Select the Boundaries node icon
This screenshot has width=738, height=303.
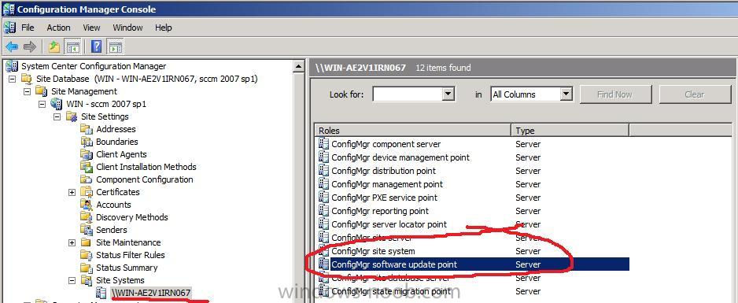[x=87, y=142]
